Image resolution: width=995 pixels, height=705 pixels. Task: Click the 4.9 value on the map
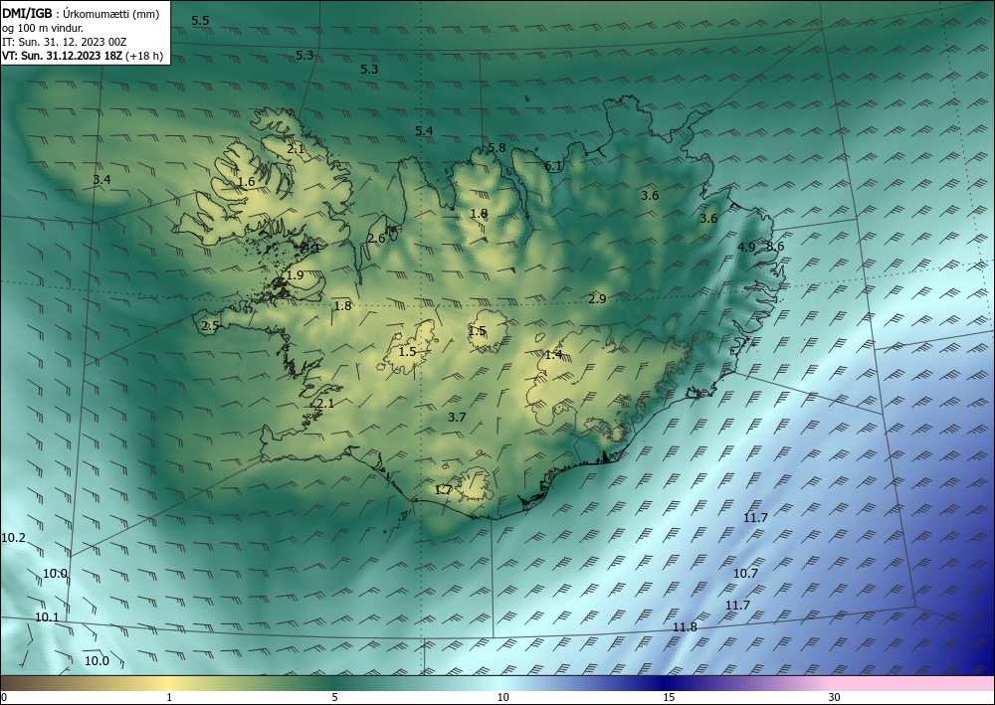[x=747, y=247]
